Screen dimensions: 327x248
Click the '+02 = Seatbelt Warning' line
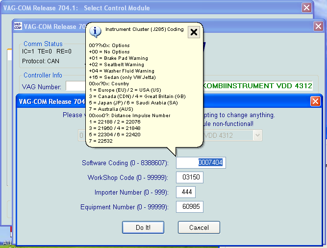pos(116,65)
